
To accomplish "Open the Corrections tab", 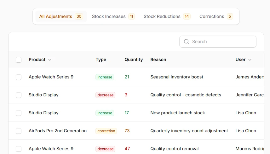I will coord(216,16).
